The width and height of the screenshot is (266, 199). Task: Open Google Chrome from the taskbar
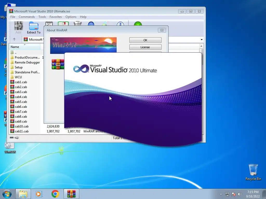pos(55,194)
